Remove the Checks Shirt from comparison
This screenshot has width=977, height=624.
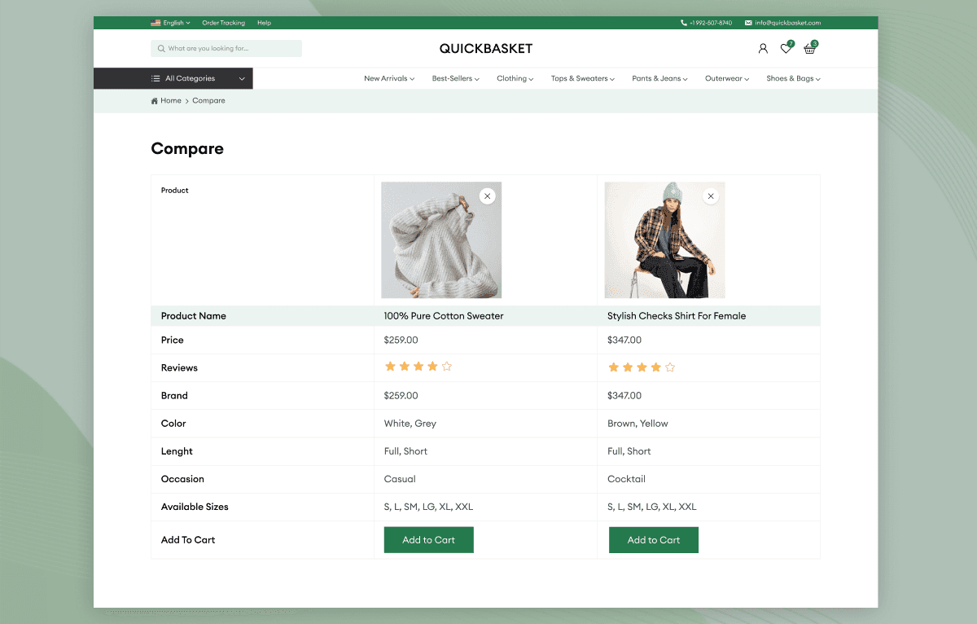coord(710,196)
